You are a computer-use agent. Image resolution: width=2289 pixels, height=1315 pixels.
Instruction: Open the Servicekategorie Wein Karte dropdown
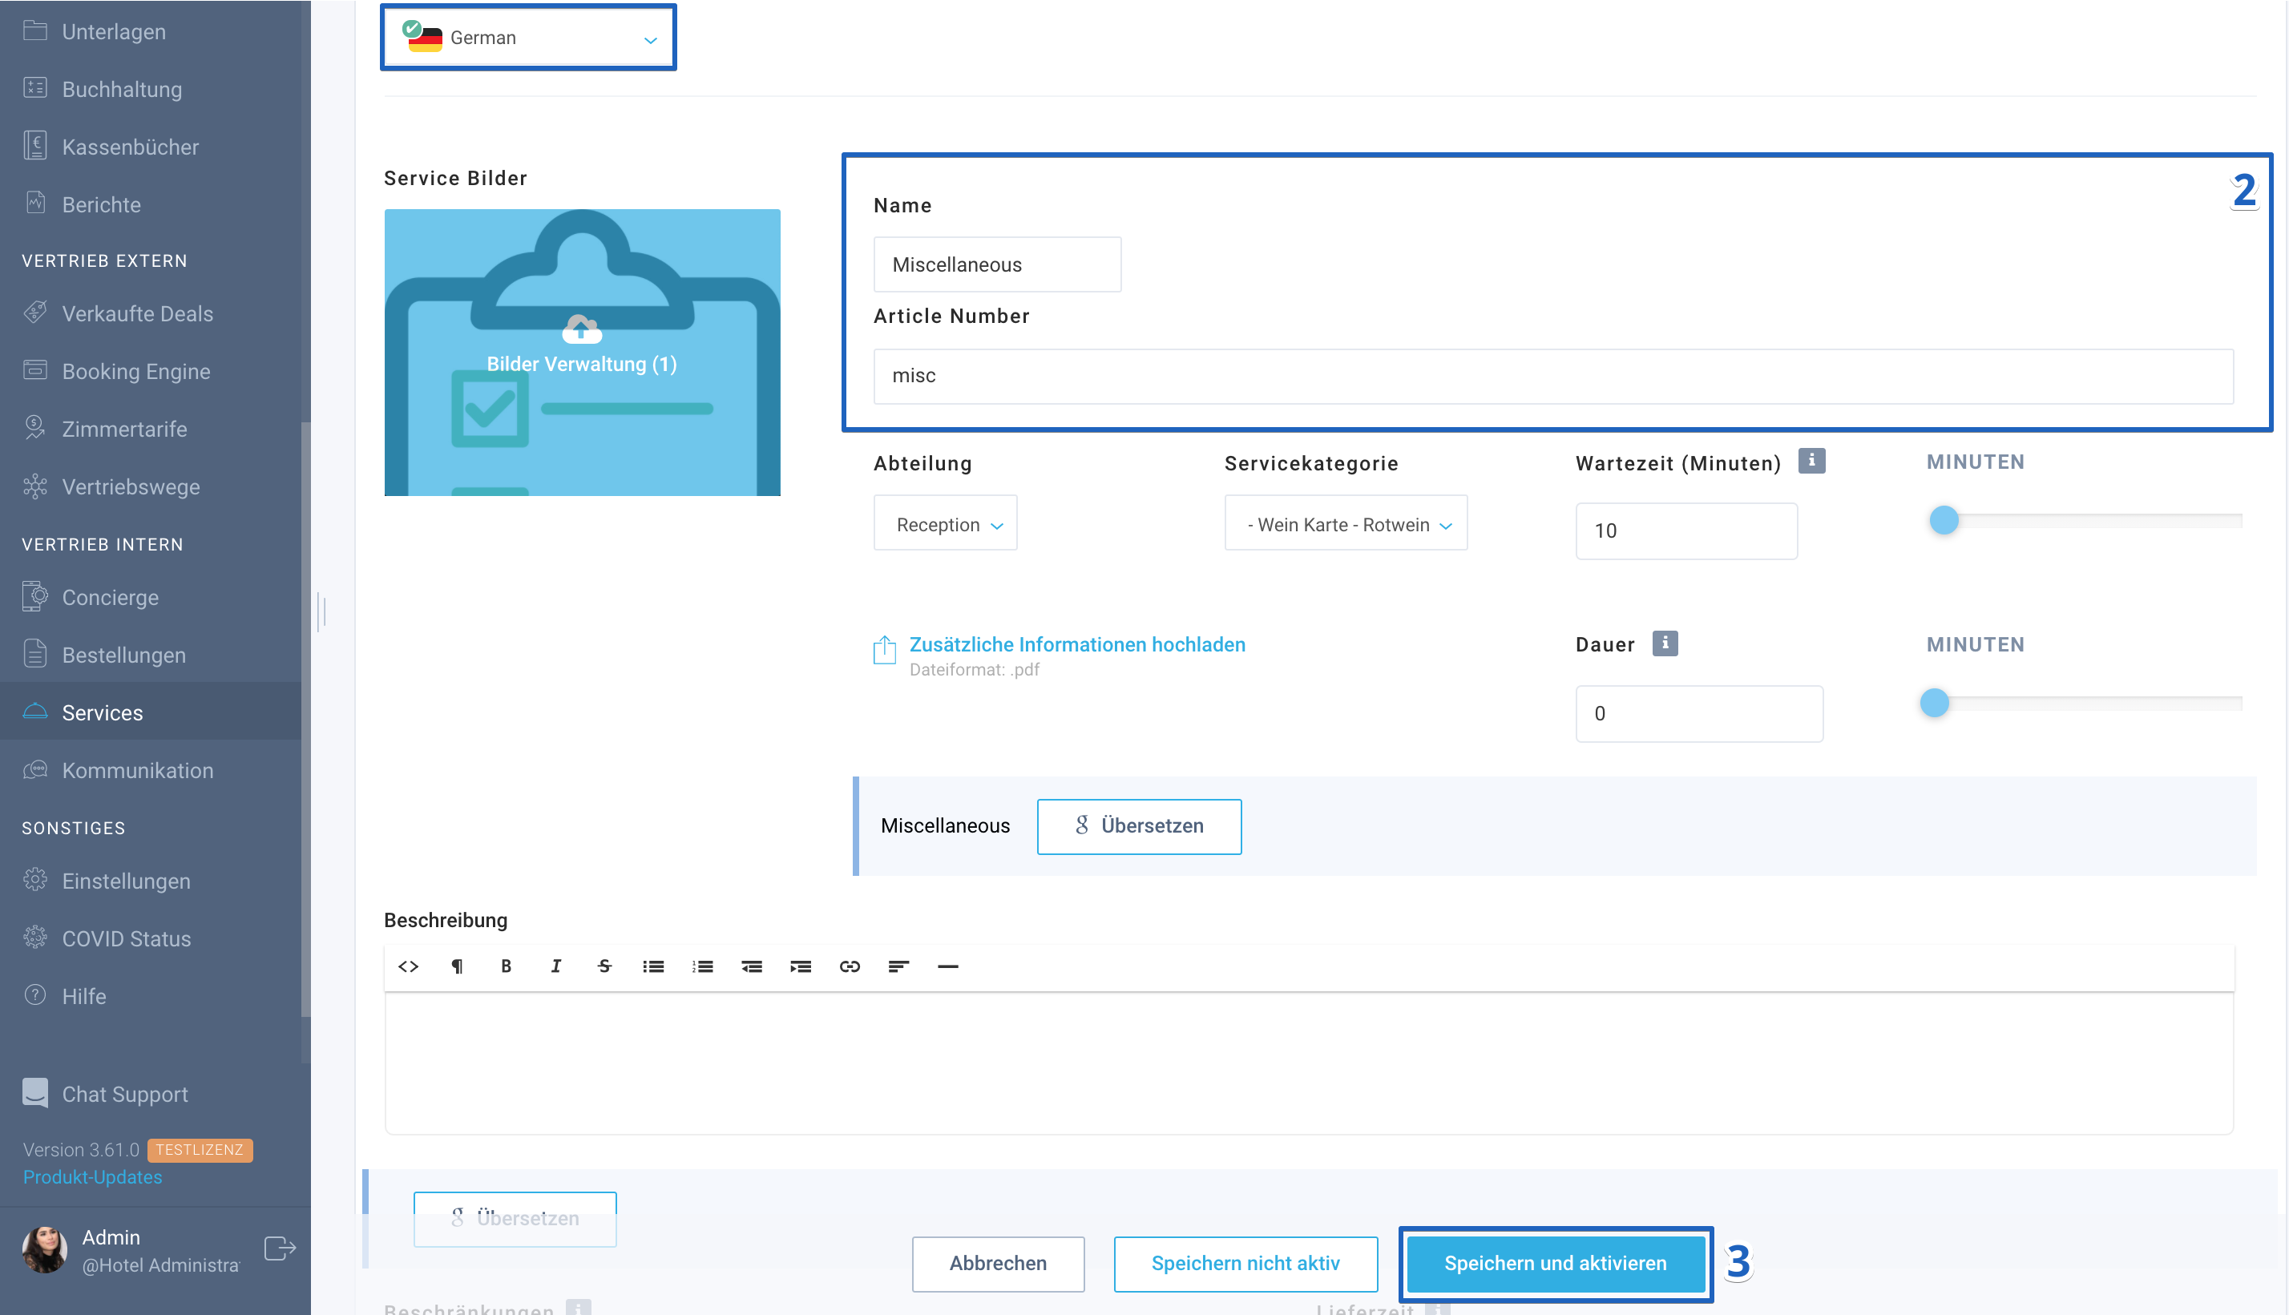point(1346,524)
